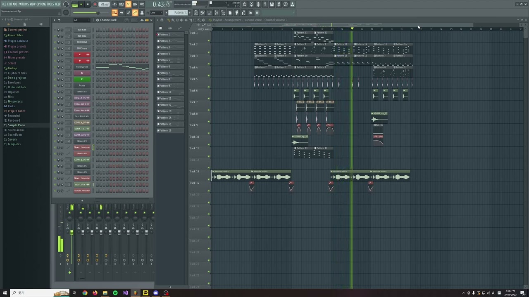
Task: Open the VIEW menu
Action: 33,4
